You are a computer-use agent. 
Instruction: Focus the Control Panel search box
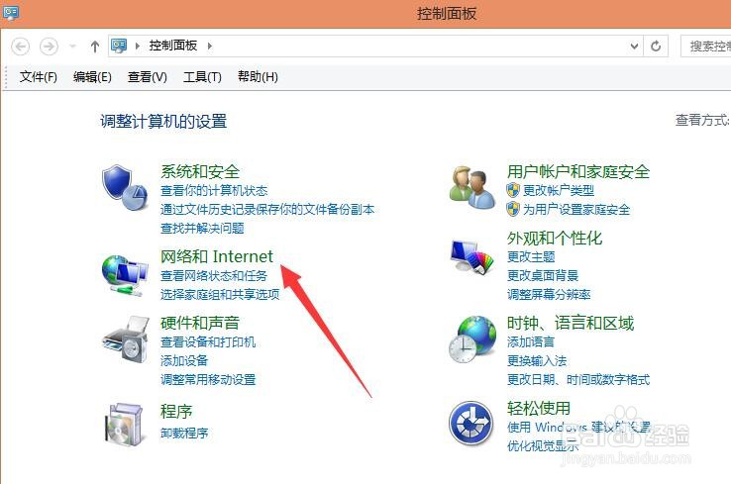(706, 47)
